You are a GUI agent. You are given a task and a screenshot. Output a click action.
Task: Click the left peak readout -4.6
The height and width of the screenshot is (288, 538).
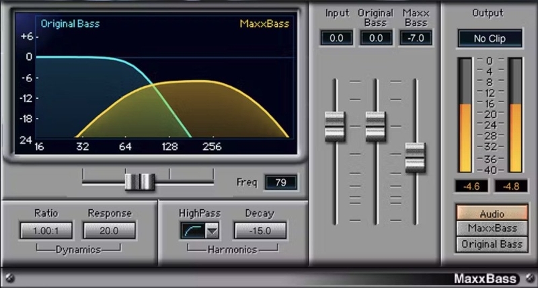coord(471,186)
